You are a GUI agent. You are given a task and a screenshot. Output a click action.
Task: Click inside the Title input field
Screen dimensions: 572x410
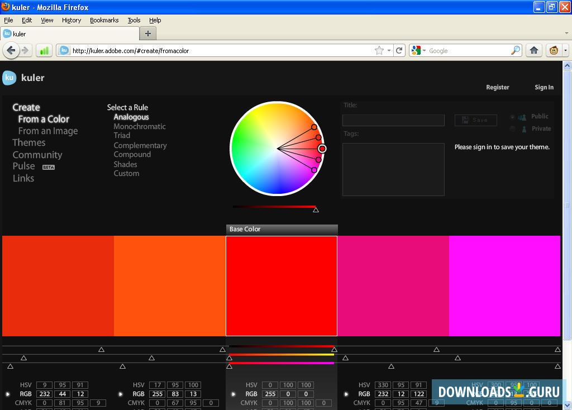[x=393, y=120]
